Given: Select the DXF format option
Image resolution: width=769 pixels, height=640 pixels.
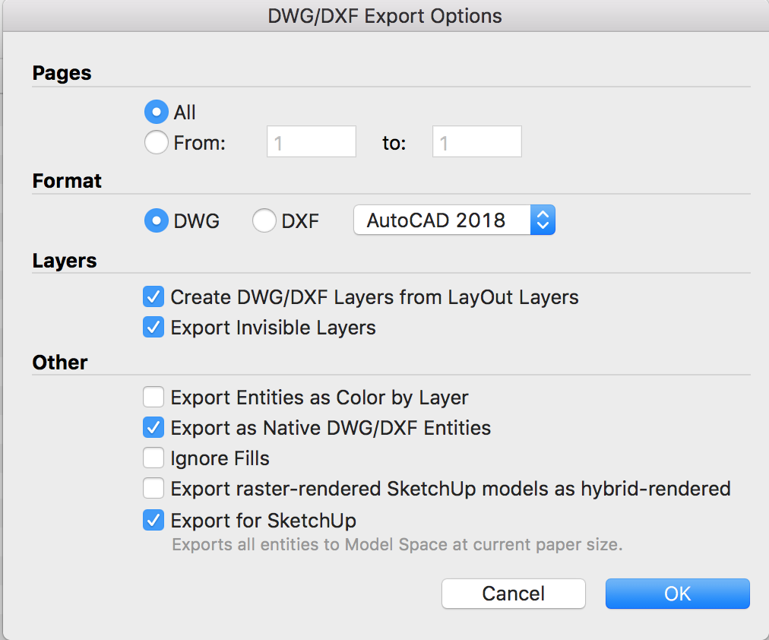Looking at the screenshot, I should (264, 220).
